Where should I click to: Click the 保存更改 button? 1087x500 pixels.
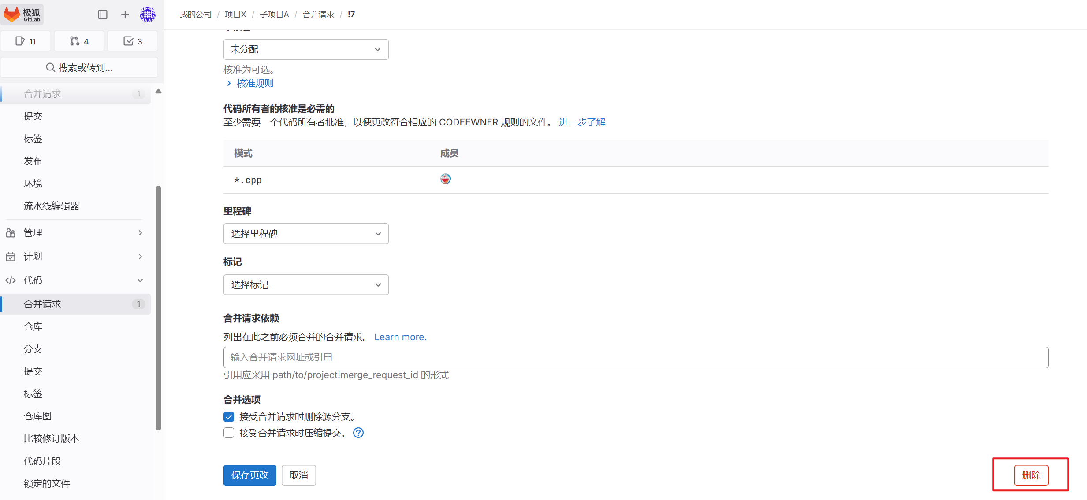(x=249, y=475)
